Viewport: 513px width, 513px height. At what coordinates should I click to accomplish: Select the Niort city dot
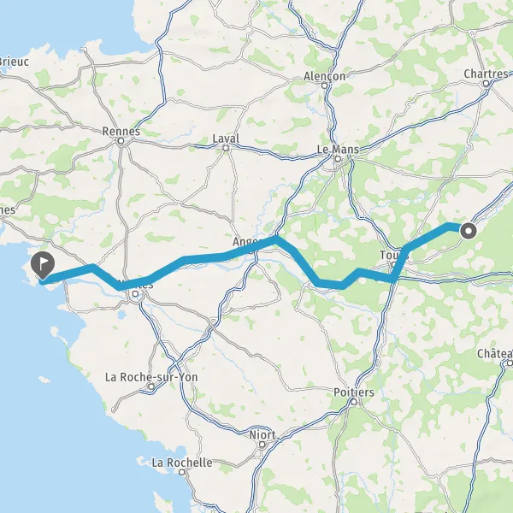tap(262, 445)
